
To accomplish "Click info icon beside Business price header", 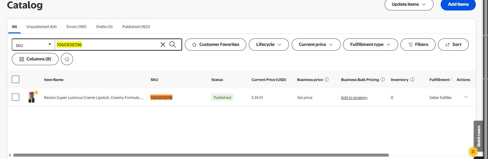I will point(326,80).
